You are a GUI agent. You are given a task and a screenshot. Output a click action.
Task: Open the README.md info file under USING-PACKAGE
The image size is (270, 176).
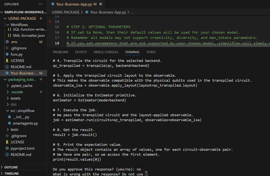[21, 67]
